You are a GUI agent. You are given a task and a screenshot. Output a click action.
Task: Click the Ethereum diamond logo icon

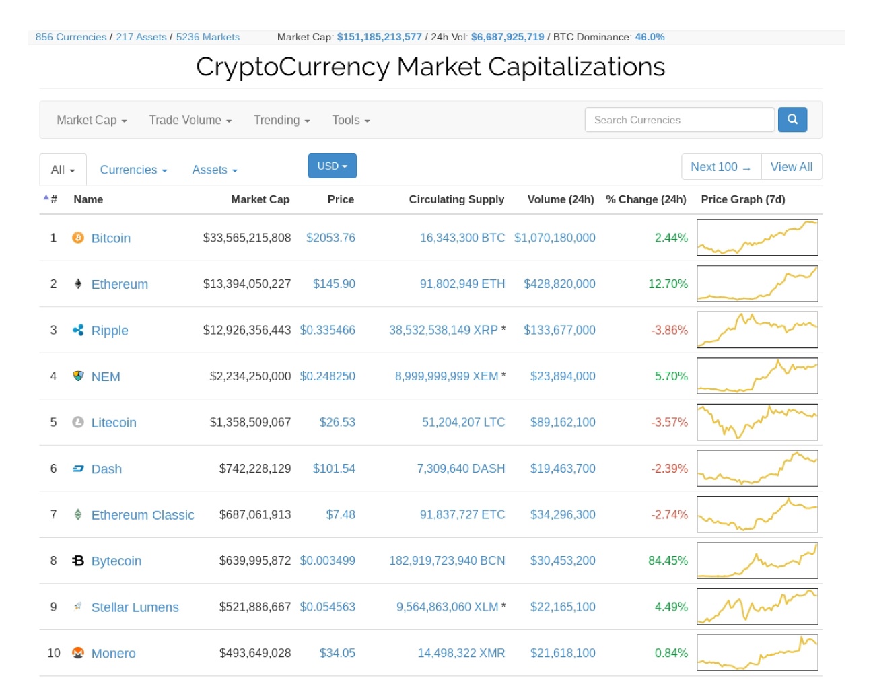tap(78, 284)
